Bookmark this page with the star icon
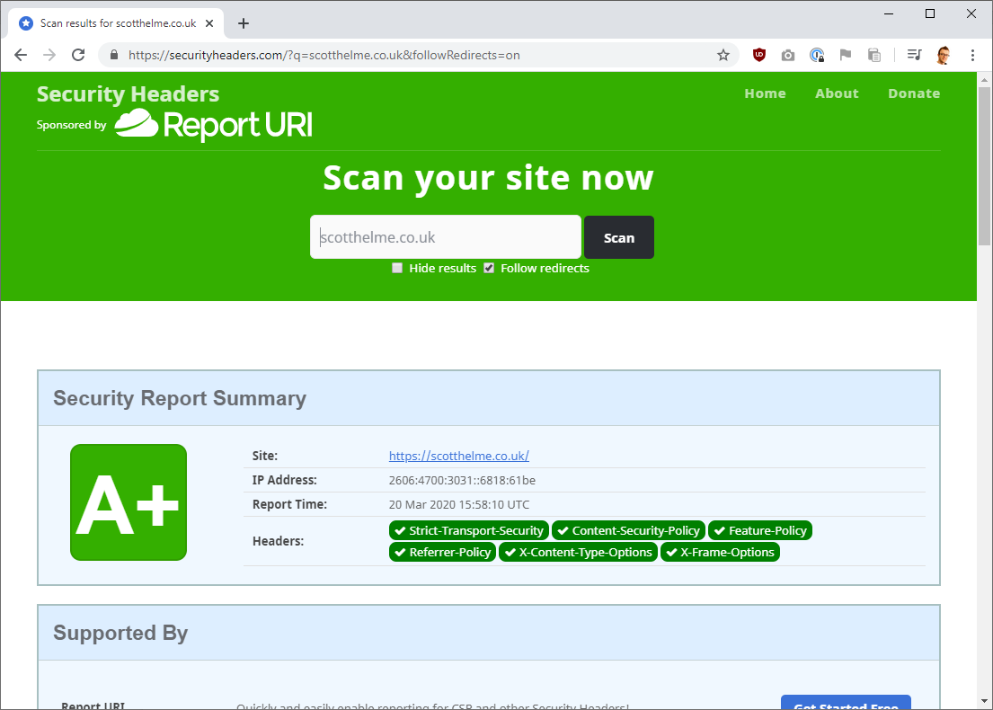Viewport: 993px width, 710px height. pos(723,55)
